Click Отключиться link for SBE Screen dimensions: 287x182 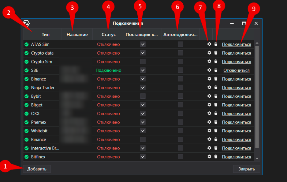pyautogui.click(x=237, y=70)
